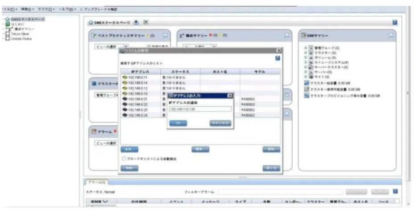414x212 pixels.
Task: Click the 閉じる button in システムの検索 dialog
Action: pyautogui.click(x=271, y=168)
